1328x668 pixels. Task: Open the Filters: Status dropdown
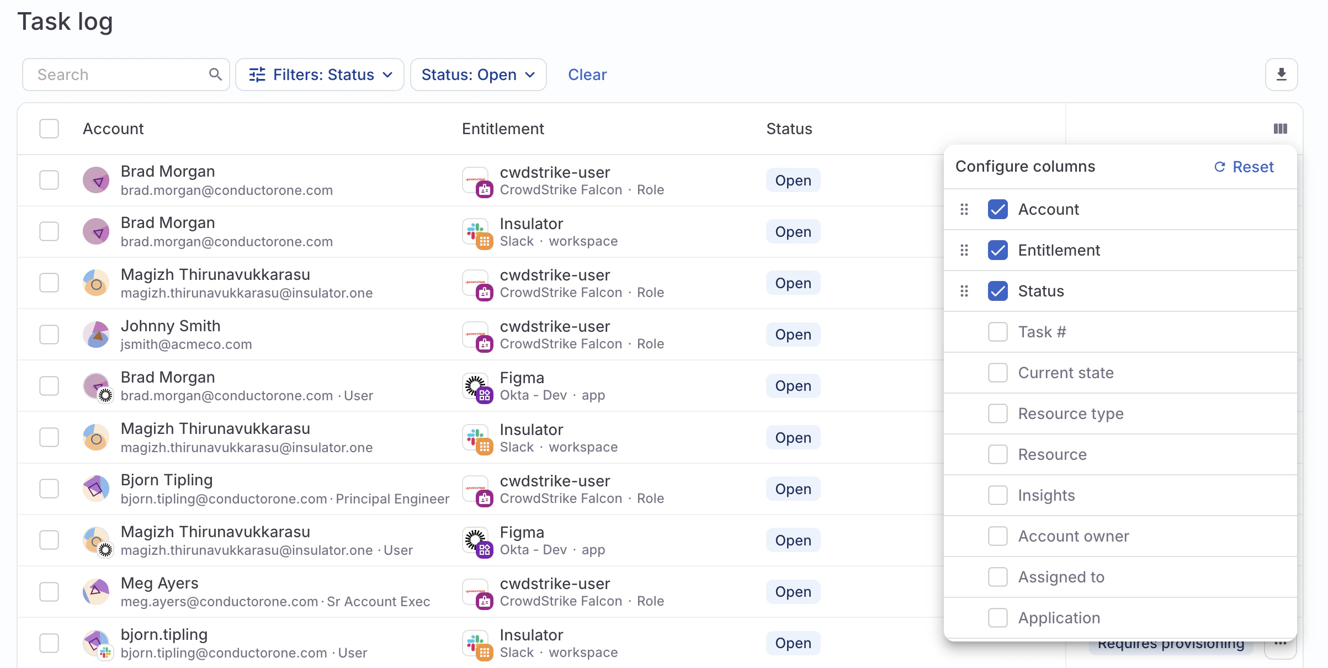(320, 74)
